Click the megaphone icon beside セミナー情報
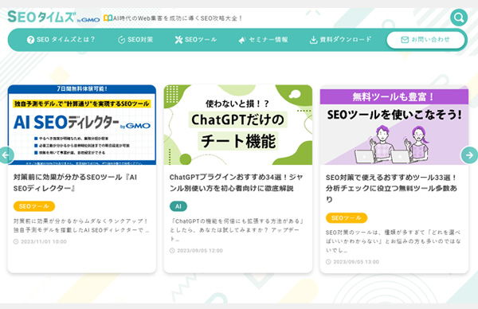Image resolution: width=478 pixels, height=309 pixels. point(242,40)
